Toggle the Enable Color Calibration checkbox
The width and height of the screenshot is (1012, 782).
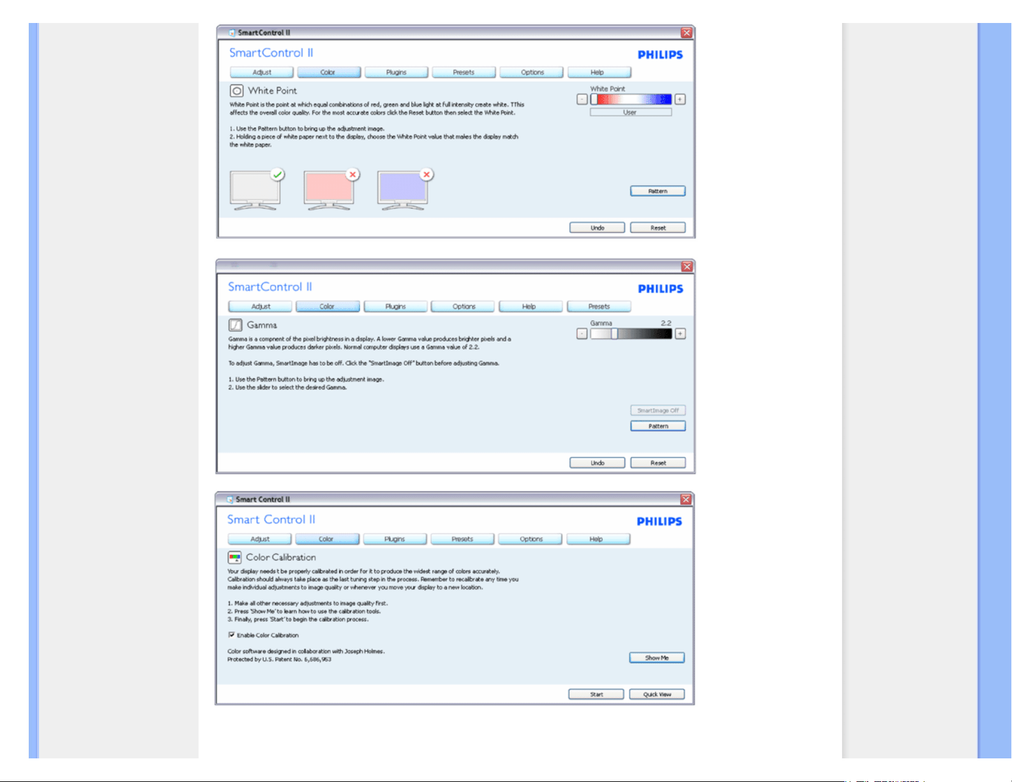pos(231,635)
